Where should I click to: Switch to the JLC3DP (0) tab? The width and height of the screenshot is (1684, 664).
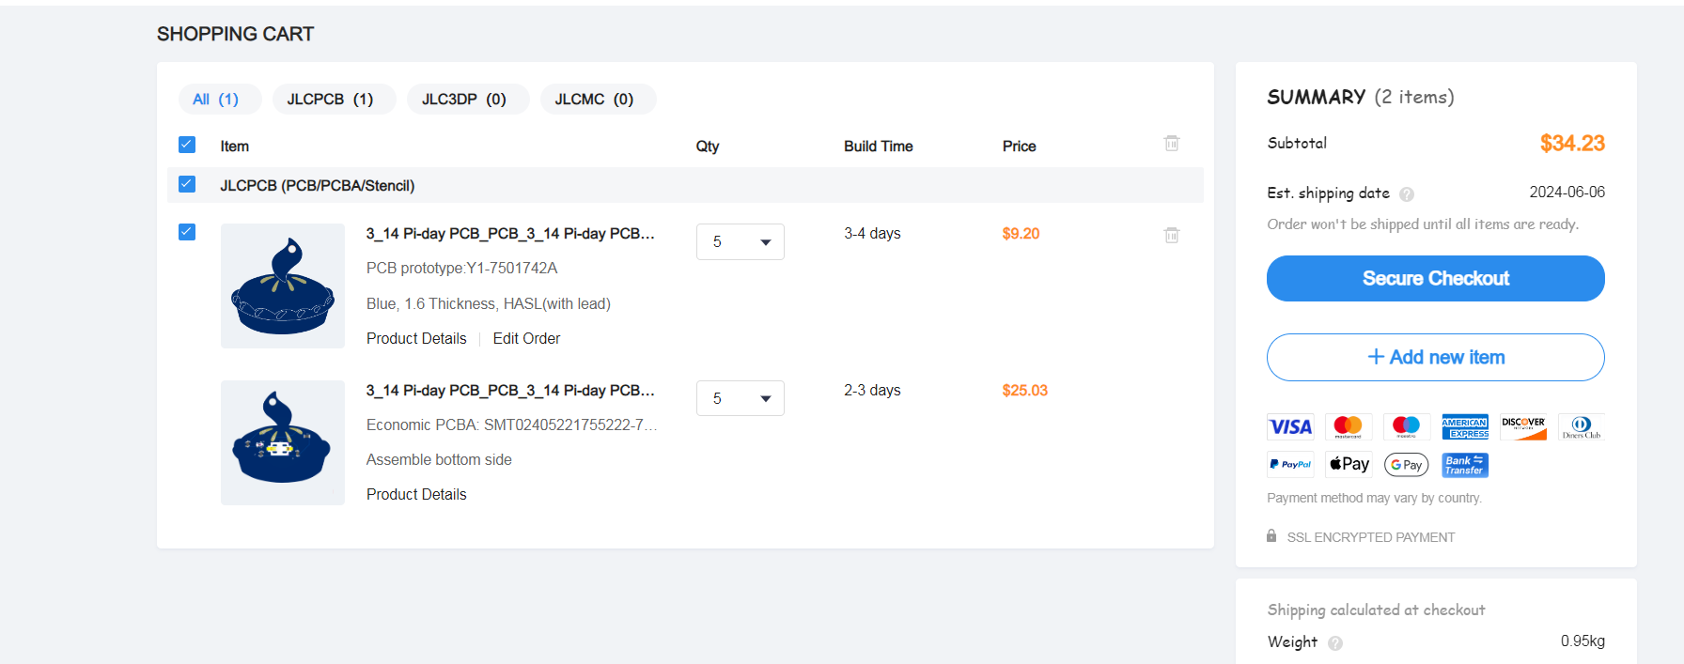[x=468, y=99]
